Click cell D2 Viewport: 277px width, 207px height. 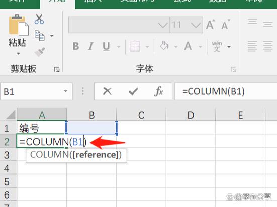(191, 141)
